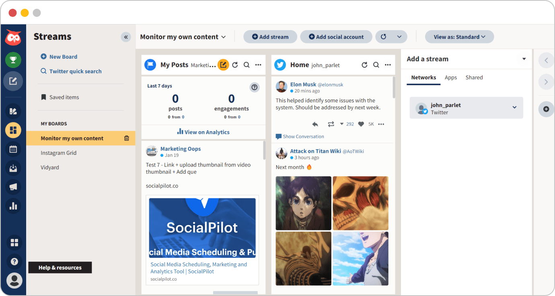Open the refresh interval dropdown arrow
The width and height of the screenshot is (555, 296).
399,37
